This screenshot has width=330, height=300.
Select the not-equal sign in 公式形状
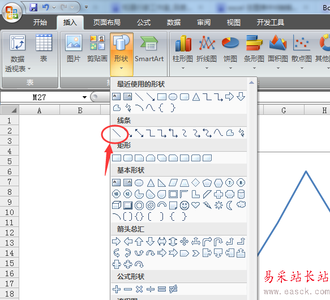coord(173,289)
